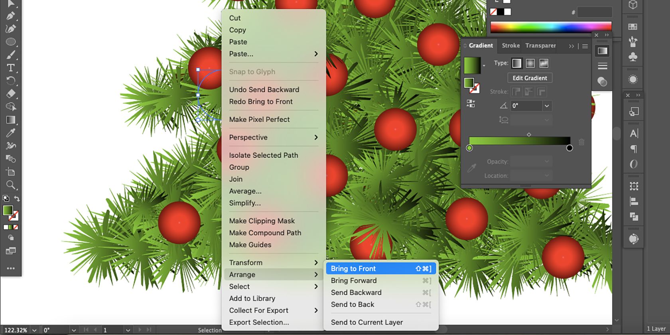Switch to the Stroke tab

(510, 45)
